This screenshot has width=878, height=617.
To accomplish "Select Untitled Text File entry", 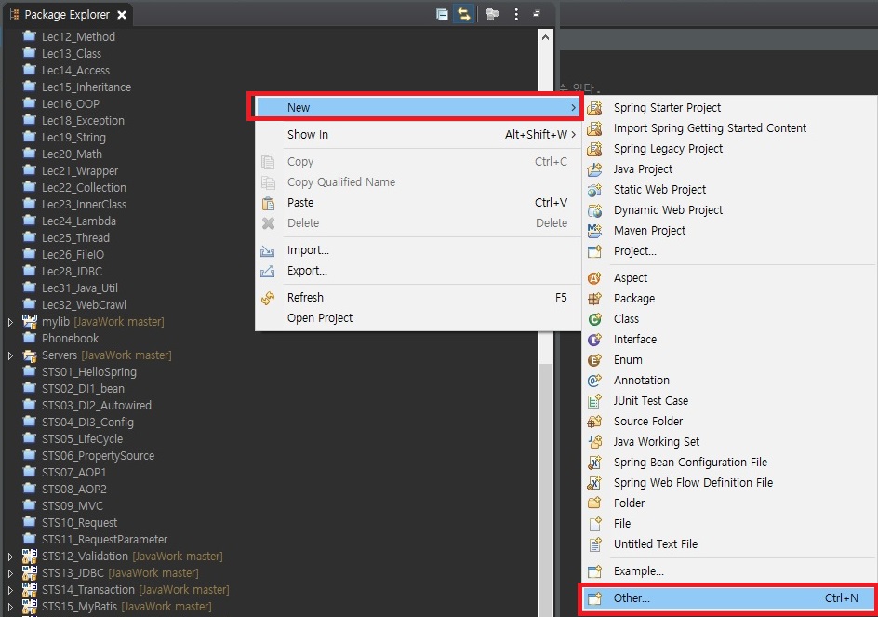I will click(x=728, y=544).
